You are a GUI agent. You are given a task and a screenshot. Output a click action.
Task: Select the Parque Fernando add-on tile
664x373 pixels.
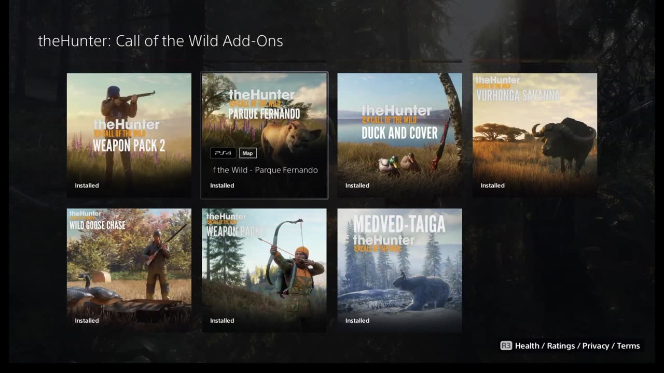pos(265,135)
